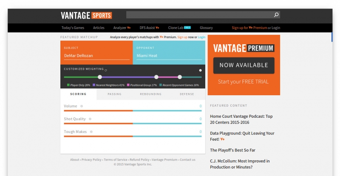Open the Glossary menu item
This screenshot has width=340, height=176.
[x=206, y=28]
